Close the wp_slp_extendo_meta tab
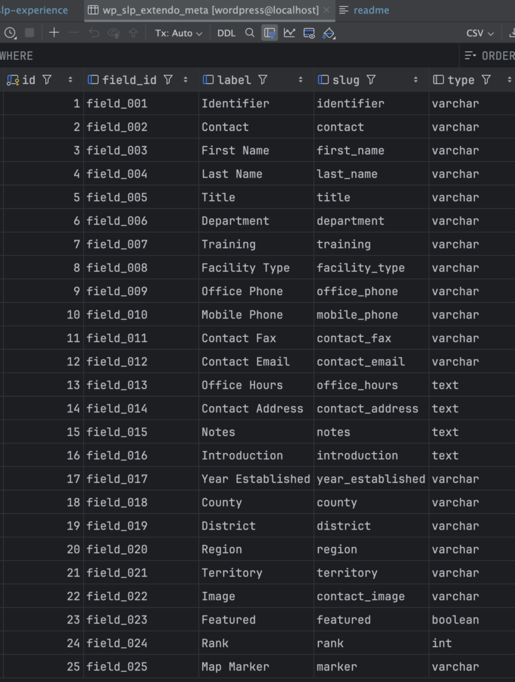 click(326, 10)
